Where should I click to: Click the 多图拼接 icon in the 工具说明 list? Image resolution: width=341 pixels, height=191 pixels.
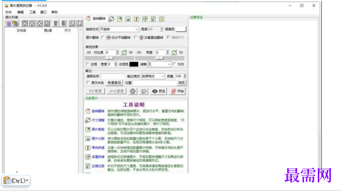(88, 157)
